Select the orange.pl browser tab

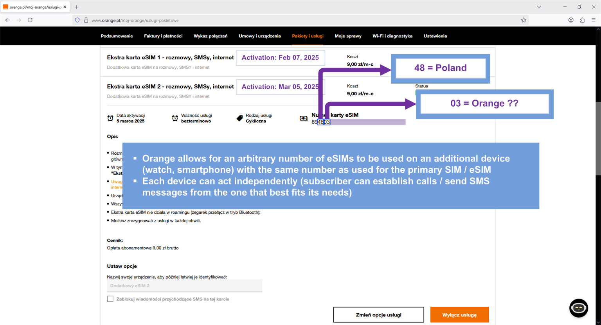pyautogui.click(x=35, y=7)
